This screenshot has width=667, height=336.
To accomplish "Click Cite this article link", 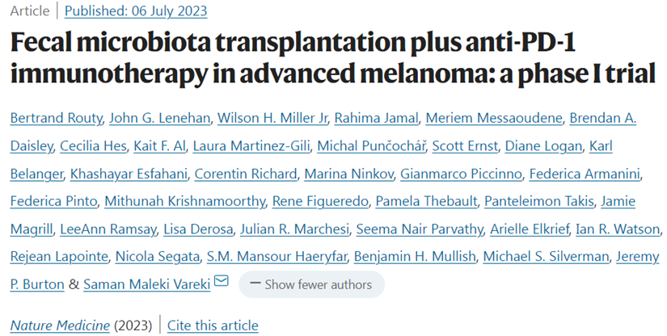I will pyautogui.click(x=213, y=325).
